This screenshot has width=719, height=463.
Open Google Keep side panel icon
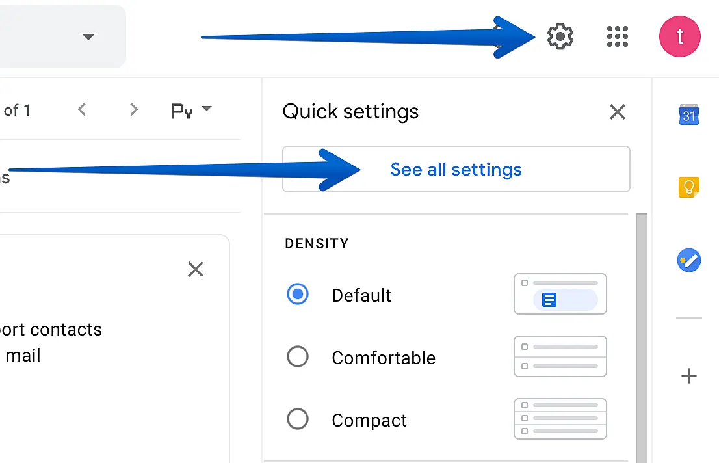pyautogui.click(x=688, y=188)
